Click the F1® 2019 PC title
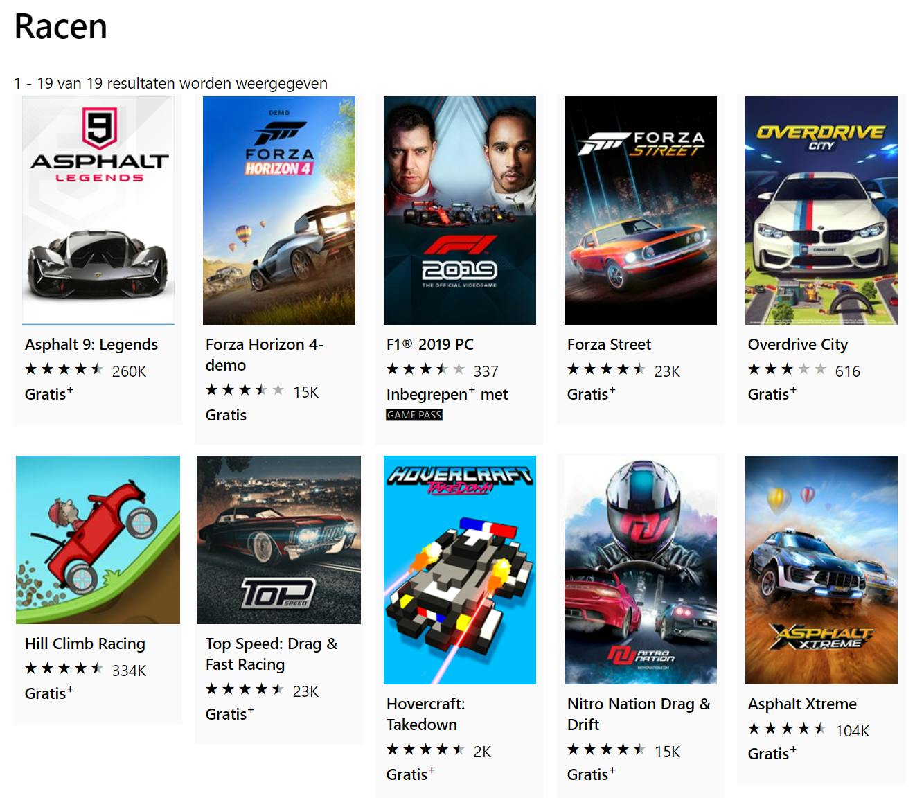Image resolution: width=915 pixels, height=798 pixels. [430, 344]
